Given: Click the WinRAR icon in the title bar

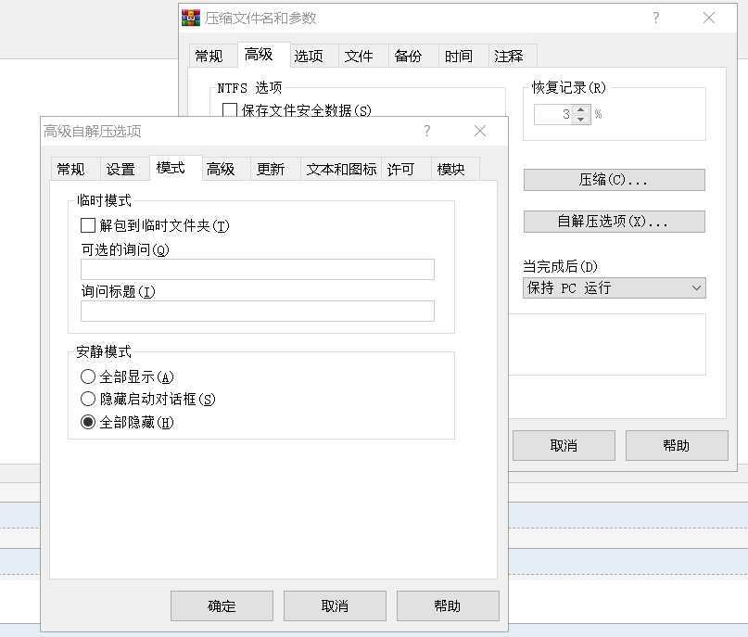Looking at the screenshot, I should click(191, 19).
